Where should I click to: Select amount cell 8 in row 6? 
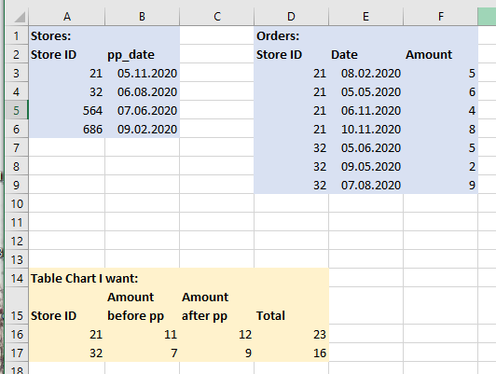[441, 129]
